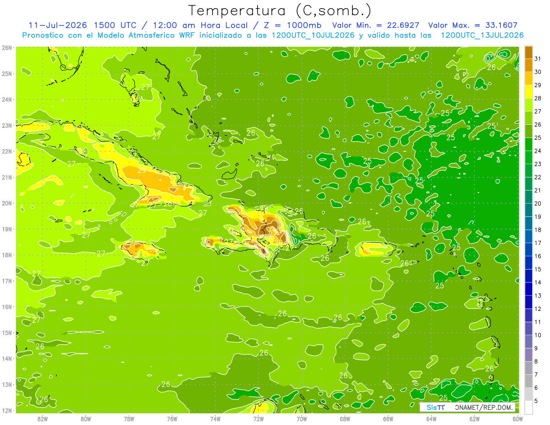Click colorbar legend value 5

point(536,401)
